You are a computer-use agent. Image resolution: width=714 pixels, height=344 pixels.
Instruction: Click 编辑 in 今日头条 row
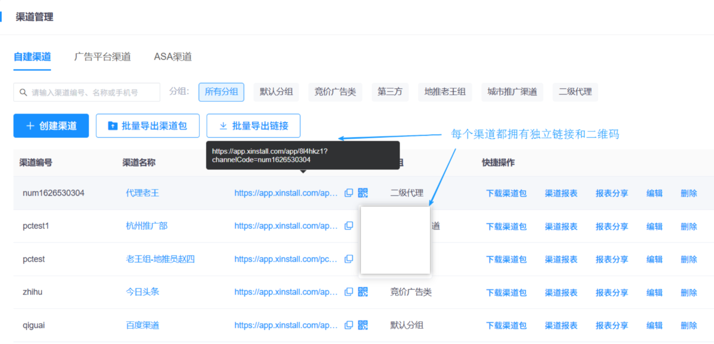654,292
